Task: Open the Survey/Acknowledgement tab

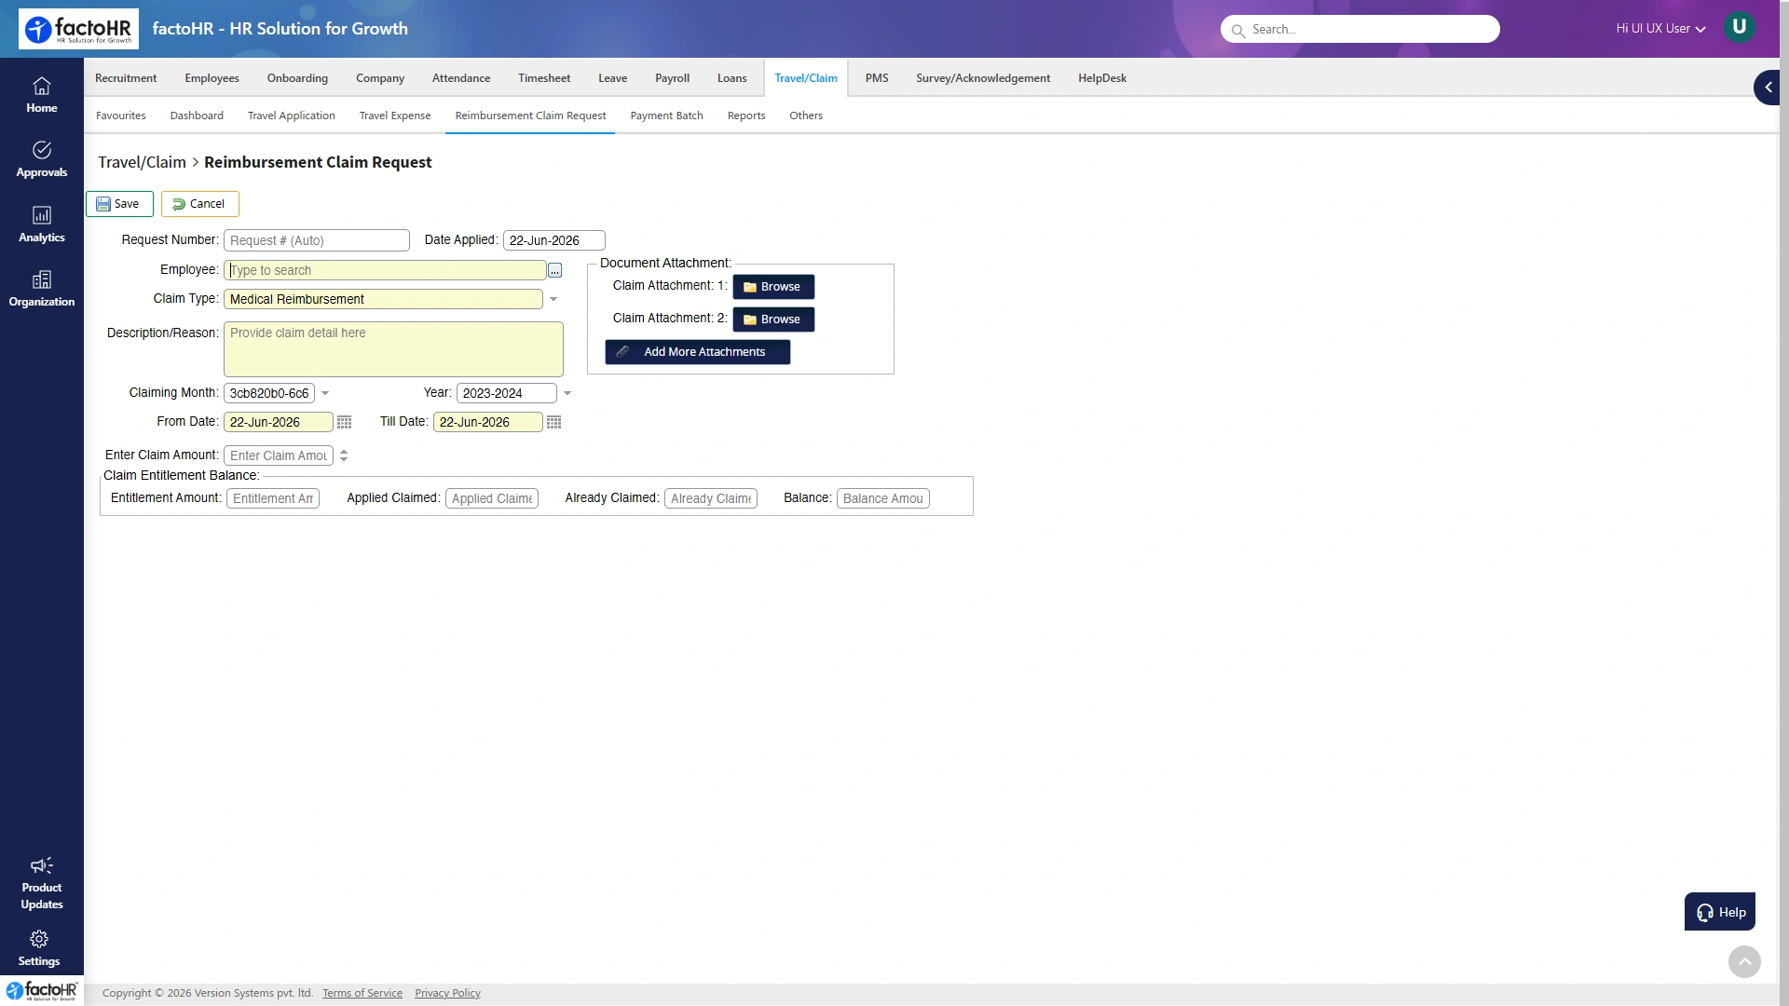Action: 983,78
